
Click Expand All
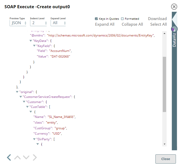tap(105, 24)
